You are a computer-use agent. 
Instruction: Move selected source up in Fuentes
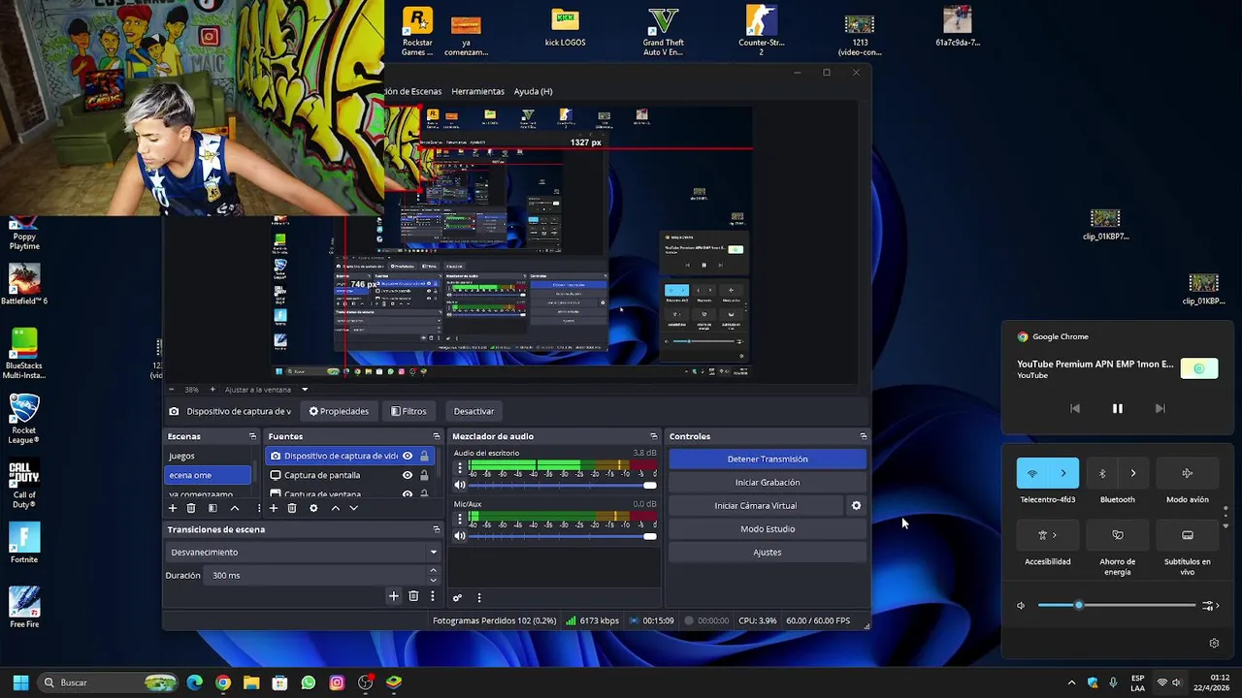336,508
